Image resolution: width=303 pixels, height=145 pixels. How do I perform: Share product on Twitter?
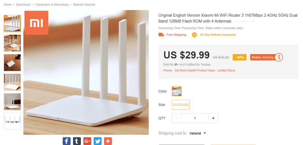pos(98,141)
